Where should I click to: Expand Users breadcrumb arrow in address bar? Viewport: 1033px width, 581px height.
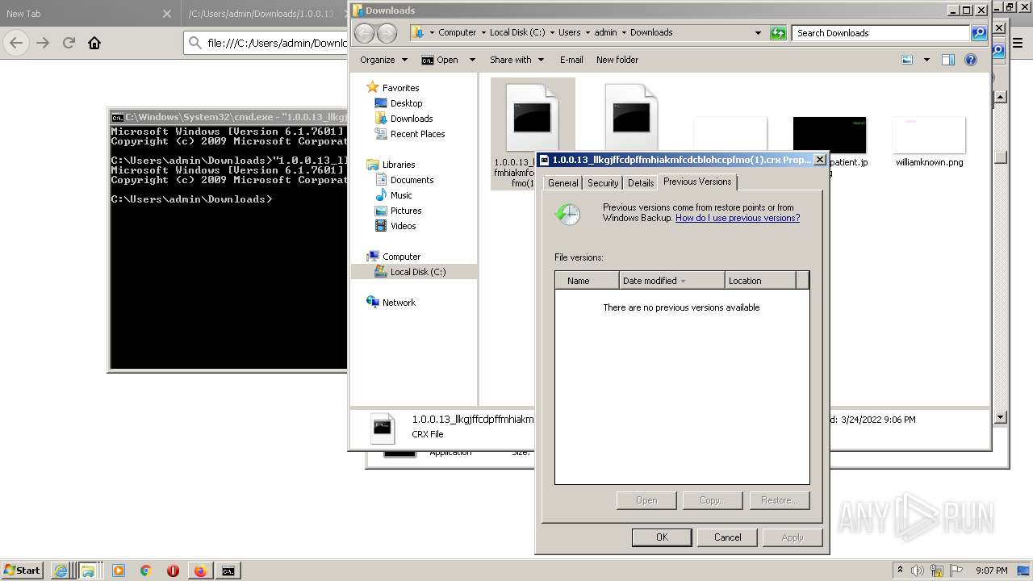pyautogui.click(x=588, y=33)
